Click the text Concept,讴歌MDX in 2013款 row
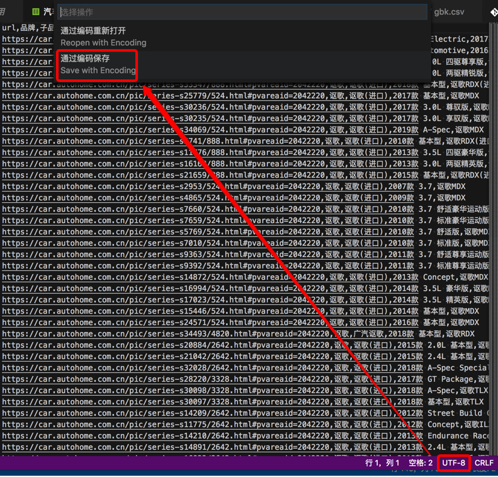The height and width of the screenshot is (477, 498). tap(455, 277)
